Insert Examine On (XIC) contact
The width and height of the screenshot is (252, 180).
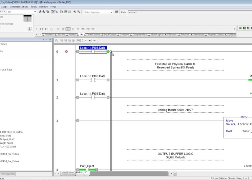[x=58, y=29]
